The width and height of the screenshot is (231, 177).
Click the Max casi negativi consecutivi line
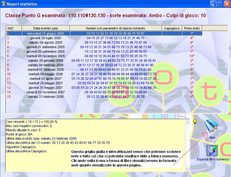pyautogui.click(x=29, y=126)
